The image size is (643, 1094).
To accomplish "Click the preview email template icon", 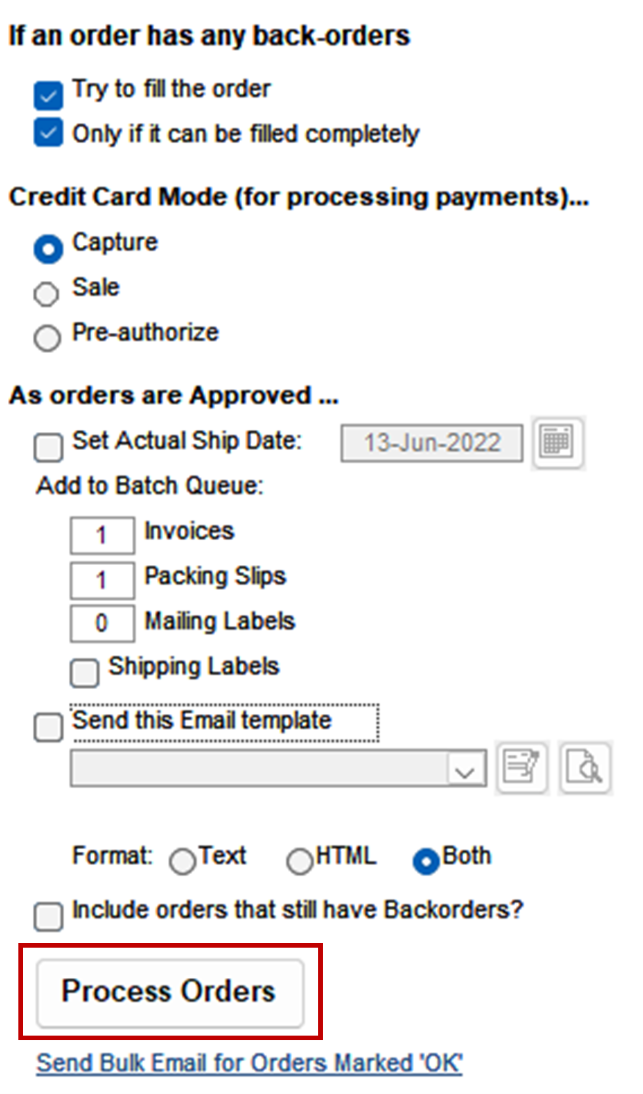I will pyautogui.click(x=584, y=767).
